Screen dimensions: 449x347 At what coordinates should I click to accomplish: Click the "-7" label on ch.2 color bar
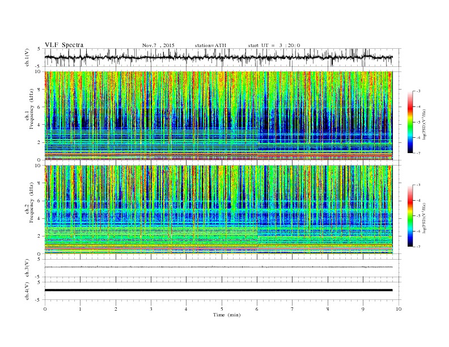pyautogui.click(x=418, y=247)
